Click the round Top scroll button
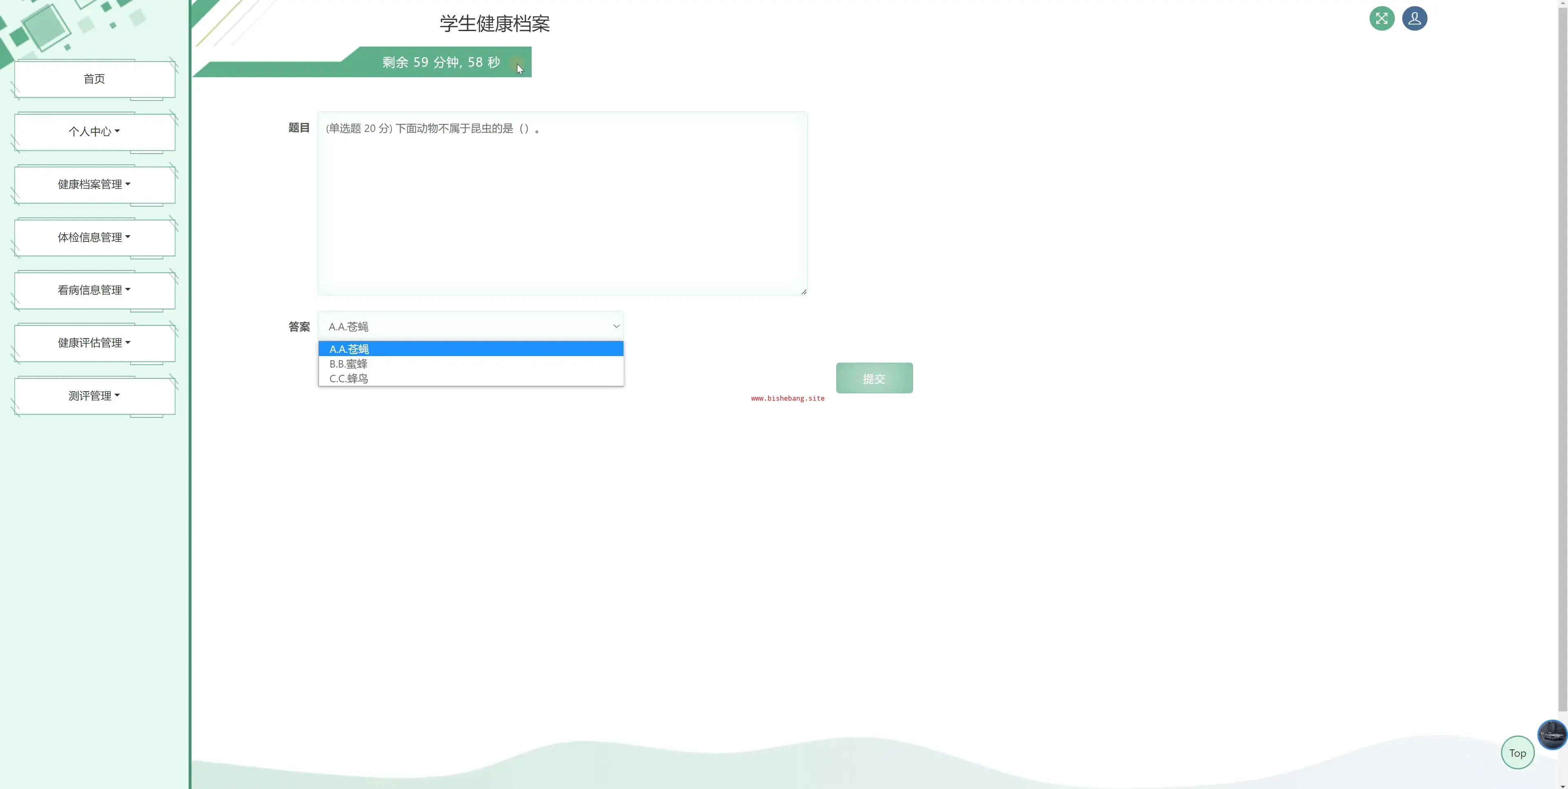The image size is (1568, 789). point(1517,753)
